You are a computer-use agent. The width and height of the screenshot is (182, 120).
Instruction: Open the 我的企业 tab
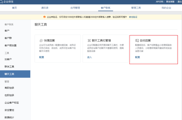pyautogui.click(x=166, y=8)
